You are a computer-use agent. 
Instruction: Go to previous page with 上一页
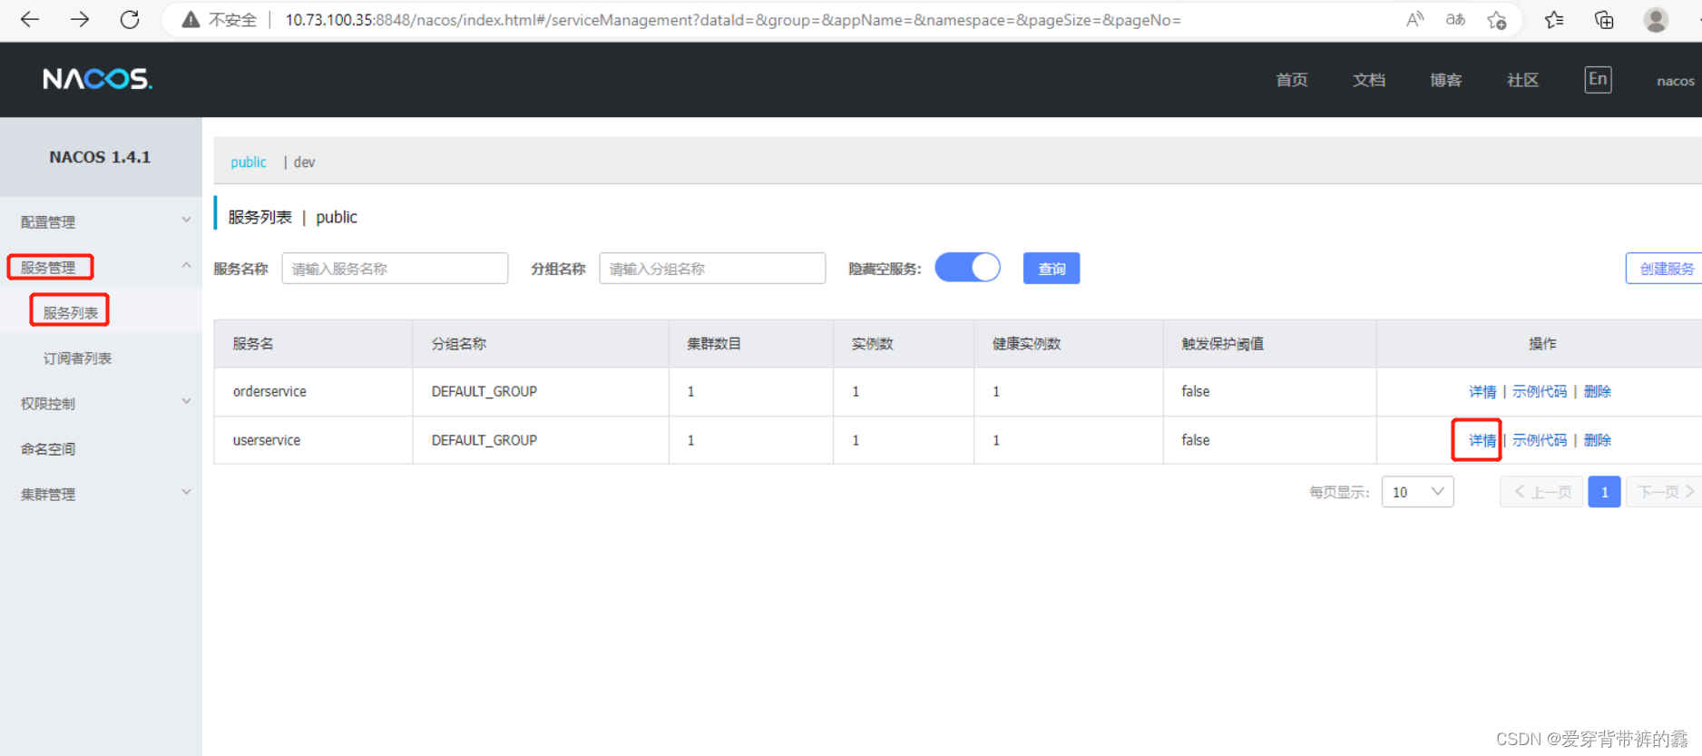(x=1542, y=492)
